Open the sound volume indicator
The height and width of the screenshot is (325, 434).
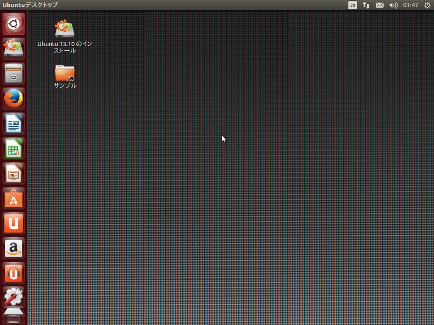393,5
